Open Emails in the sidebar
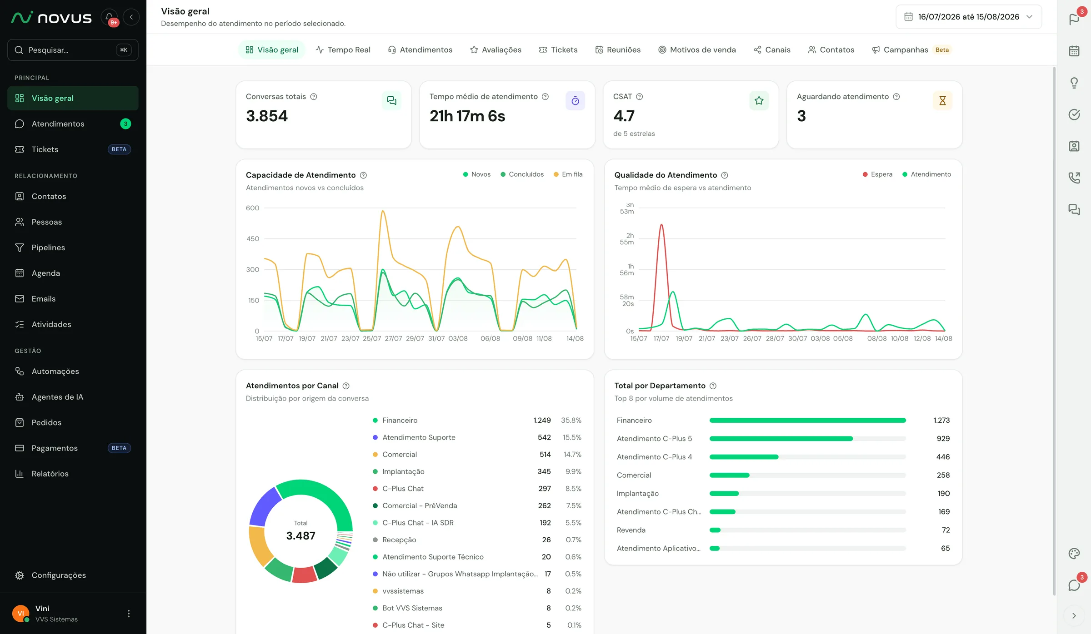Viewport: 1091px width, 634px height. tap(73, 299)
